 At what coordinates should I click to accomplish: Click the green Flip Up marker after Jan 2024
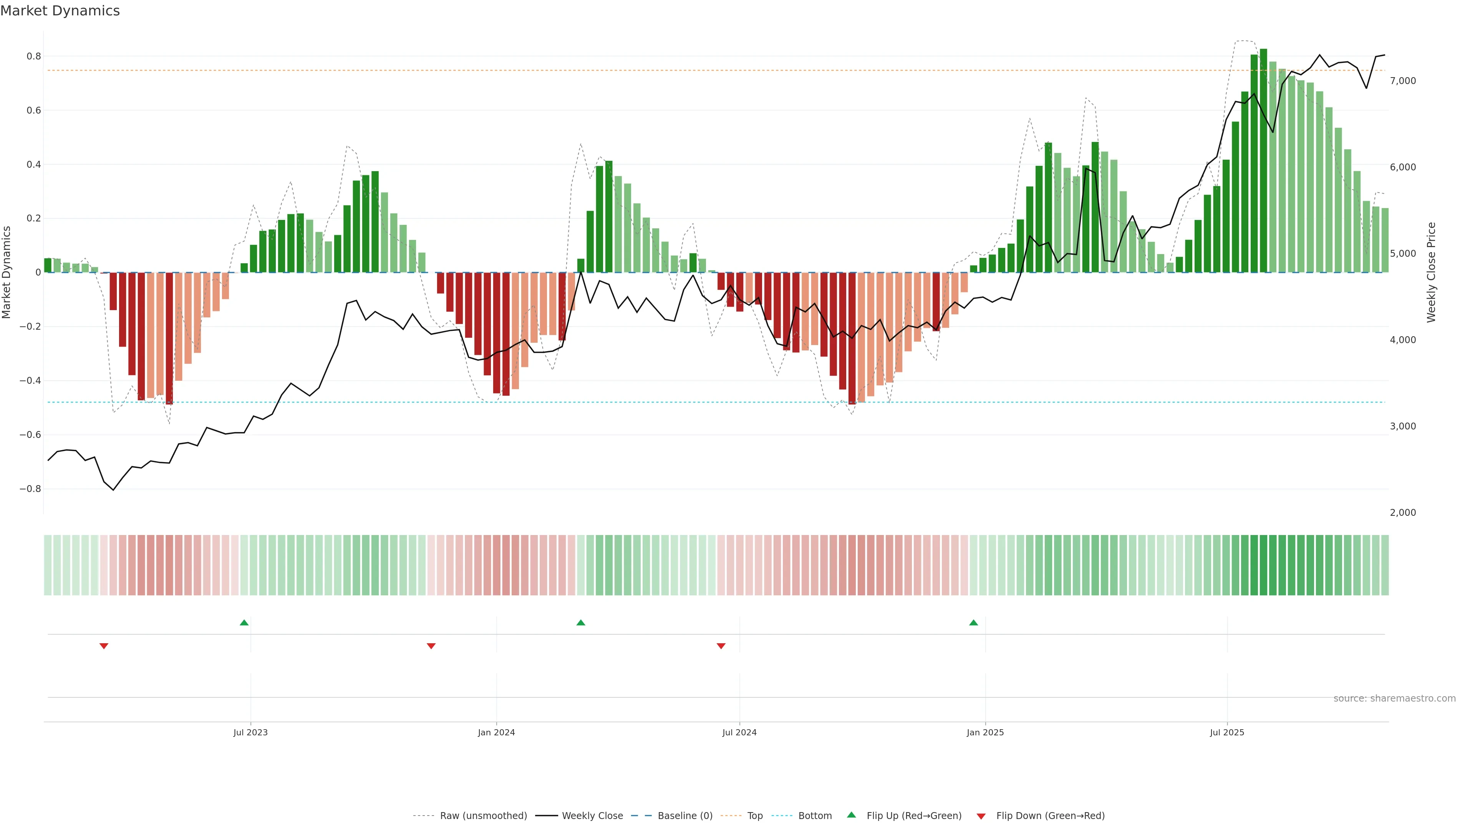coord(581,623)
